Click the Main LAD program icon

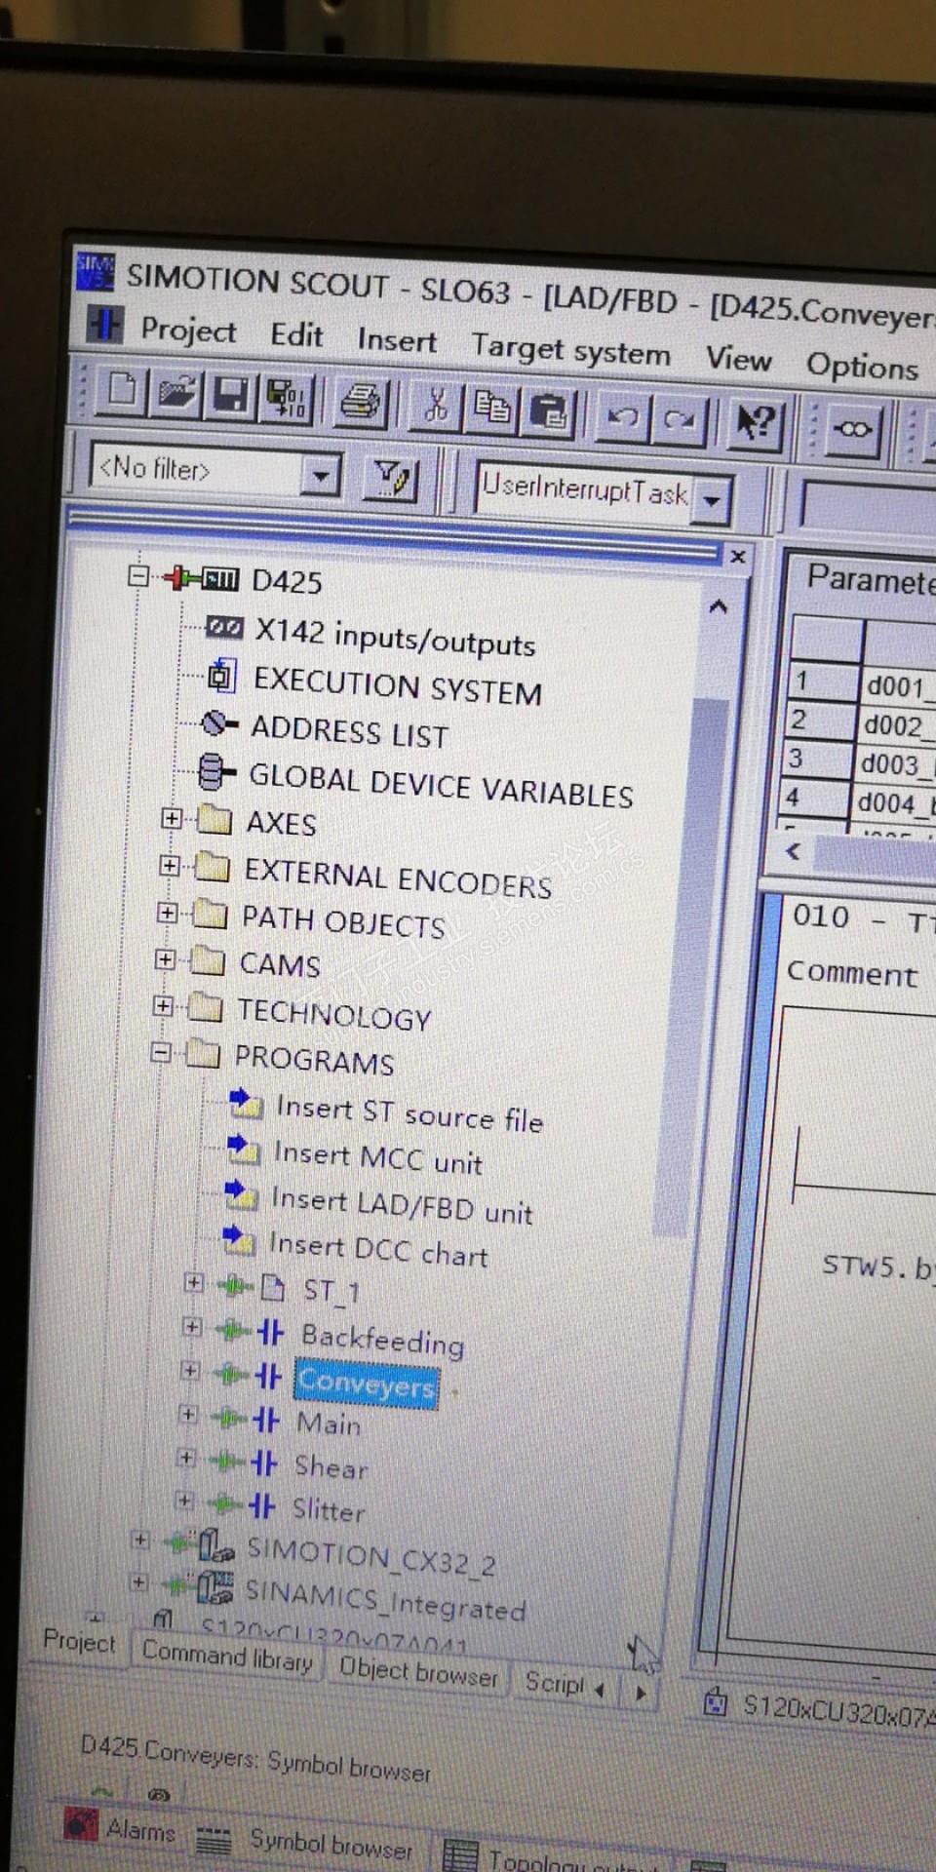(265, 1419)
